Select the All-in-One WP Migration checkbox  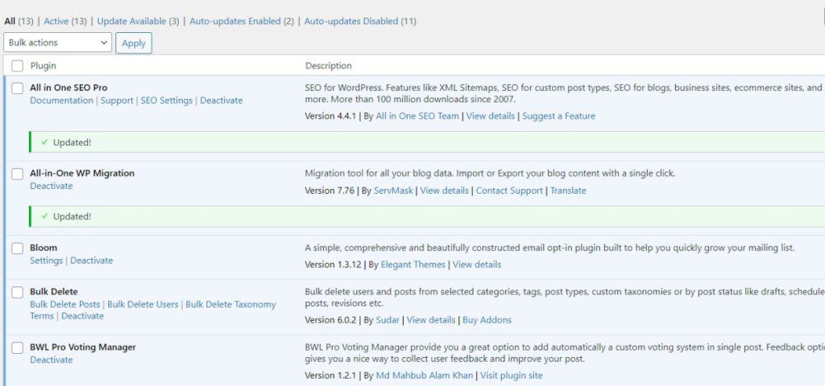[18, 174]
